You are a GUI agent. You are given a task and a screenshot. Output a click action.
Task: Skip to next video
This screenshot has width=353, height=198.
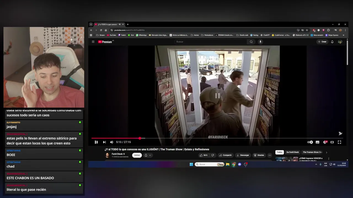click(x=104, y=142)
